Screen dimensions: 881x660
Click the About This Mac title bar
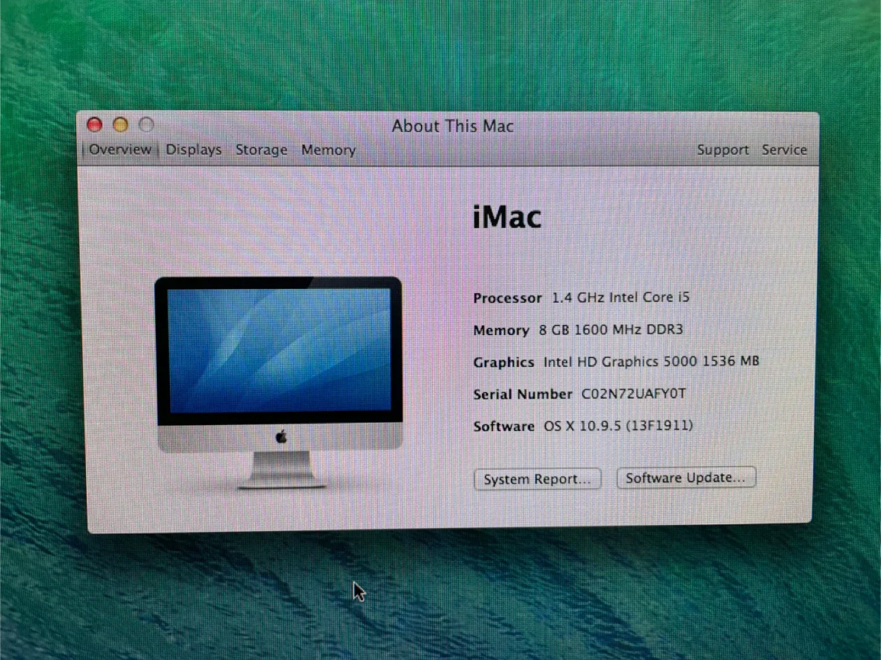(x=453, y=126)
